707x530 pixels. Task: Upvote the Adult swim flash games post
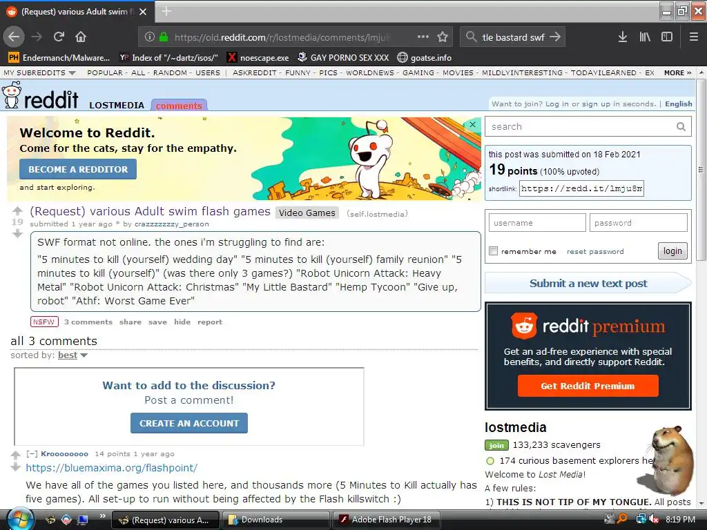pos(17,210)
